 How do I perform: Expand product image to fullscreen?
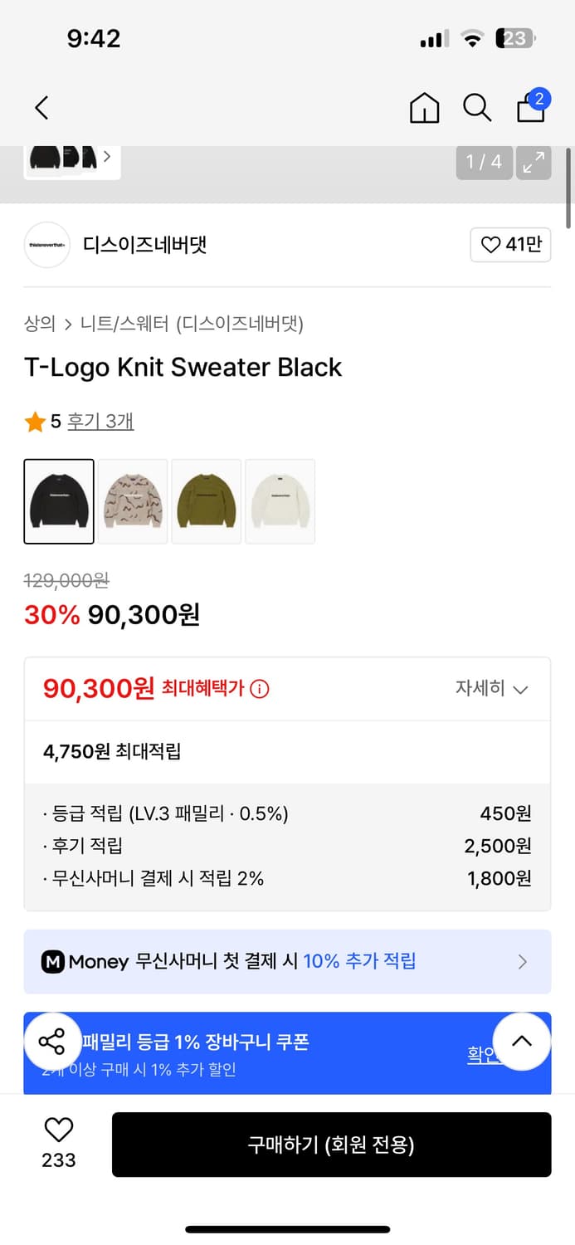(x=534, y=163)
